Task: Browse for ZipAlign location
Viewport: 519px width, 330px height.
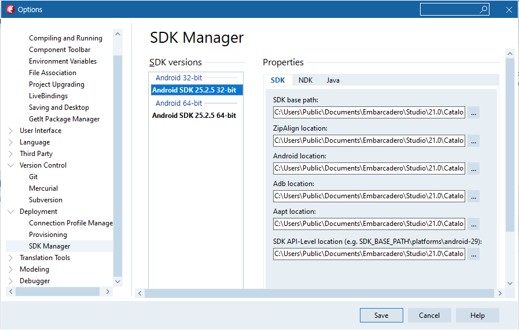Action: coord(473,140)
